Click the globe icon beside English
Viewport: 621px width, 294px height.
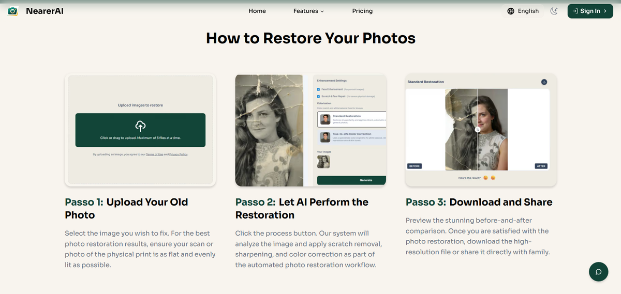coord(511,11)
